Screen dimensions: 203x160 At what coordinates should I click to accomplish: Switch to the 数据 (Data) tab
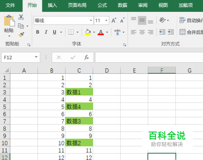pyautogui.click(x=122, y=5)
